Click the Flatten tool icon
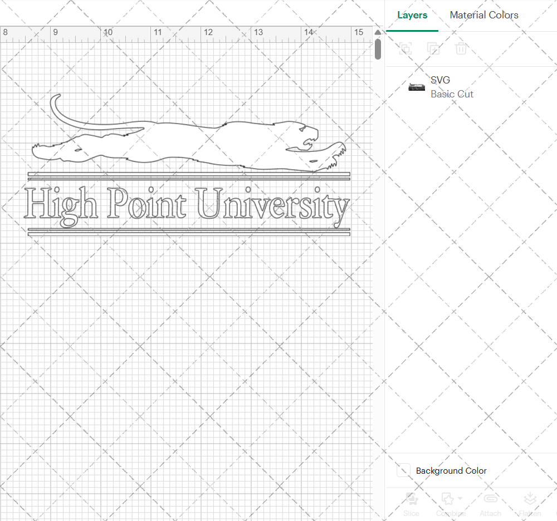Image resolution: width=557 pixels, height=521 pixels. coord(530,499)
